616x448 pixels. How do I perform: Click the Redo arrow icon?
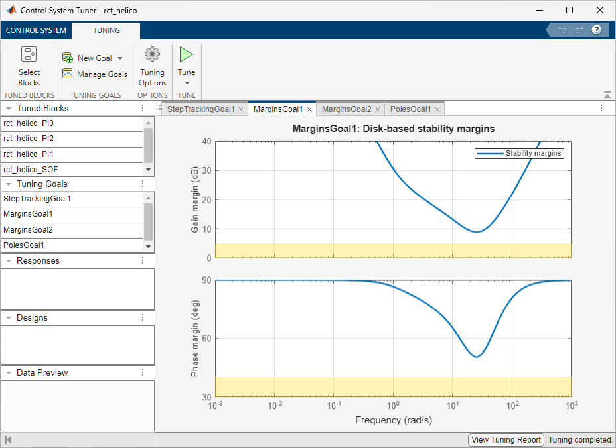tap(578, 30)
